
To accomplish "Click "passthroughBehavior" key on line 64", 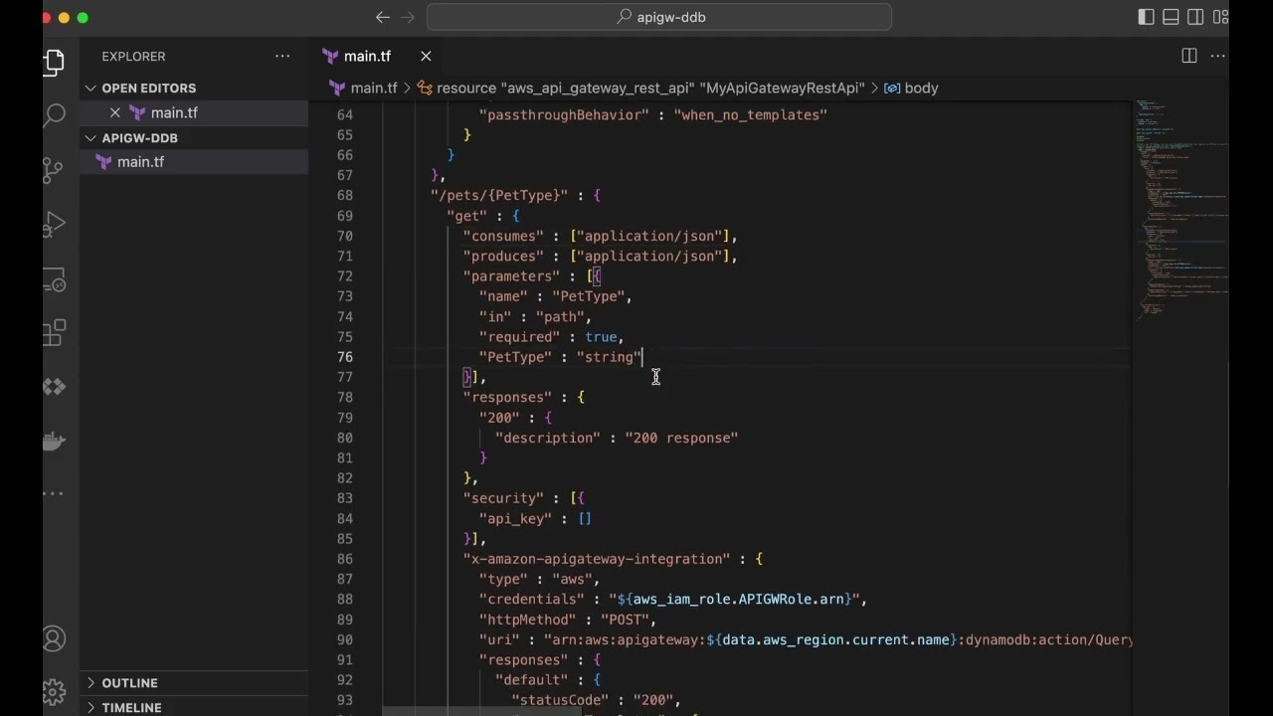I will [x=564, y=114].
